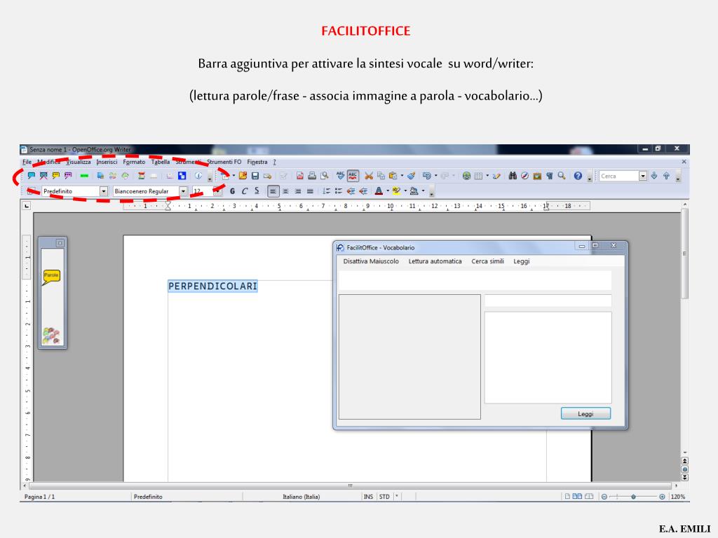Click the info FacilitOffice toolbar icon
The height and width of the screenshot is (538, 718).
click(198, 176)
